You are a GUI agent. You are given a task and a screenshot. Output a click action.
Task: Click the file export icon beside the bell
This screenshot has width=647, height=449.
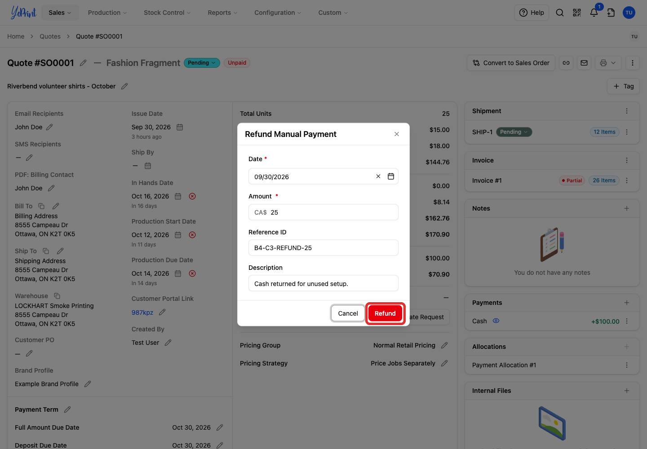click(611, 13)
